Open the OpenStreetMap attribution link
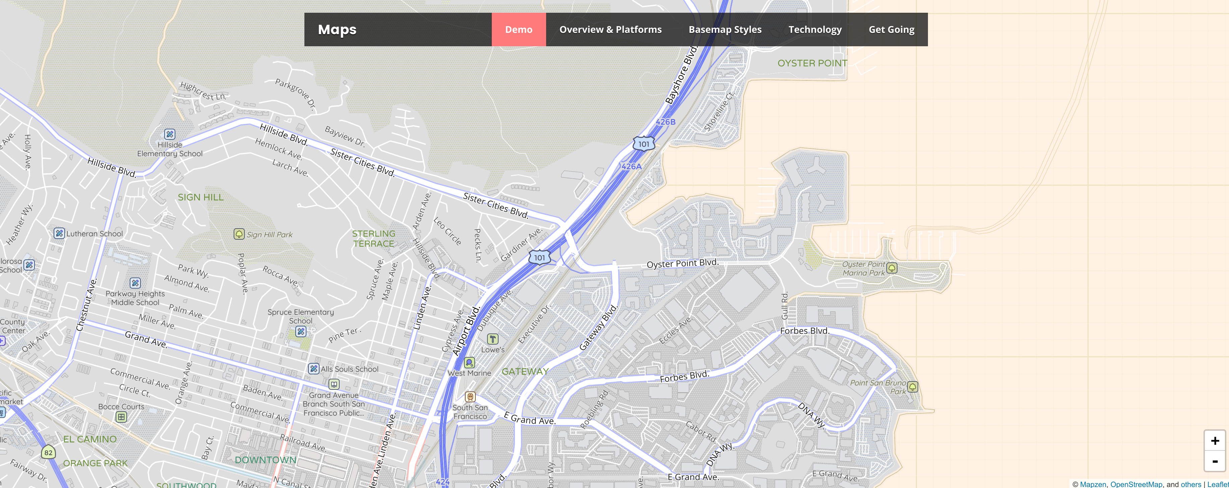 (1136, 484)
